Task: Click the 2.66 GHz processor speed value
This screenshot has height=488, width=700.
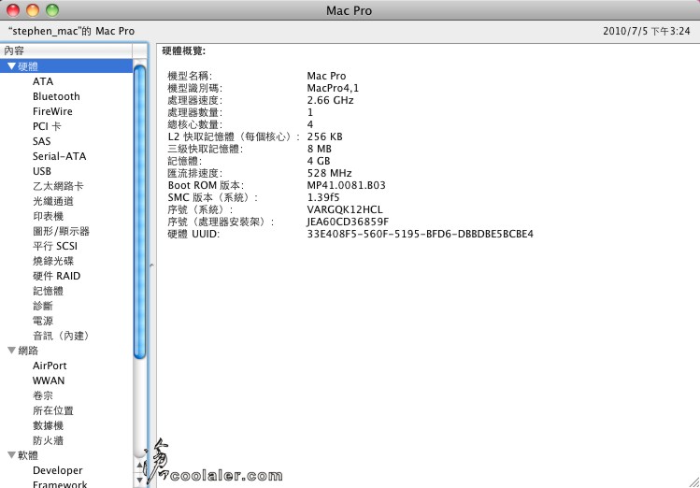Action: 330,100
